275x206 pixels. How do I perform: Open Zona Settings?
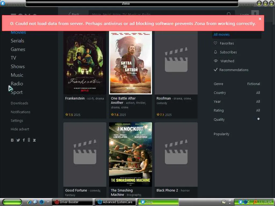pyautogui.click(x=17, y=120)
